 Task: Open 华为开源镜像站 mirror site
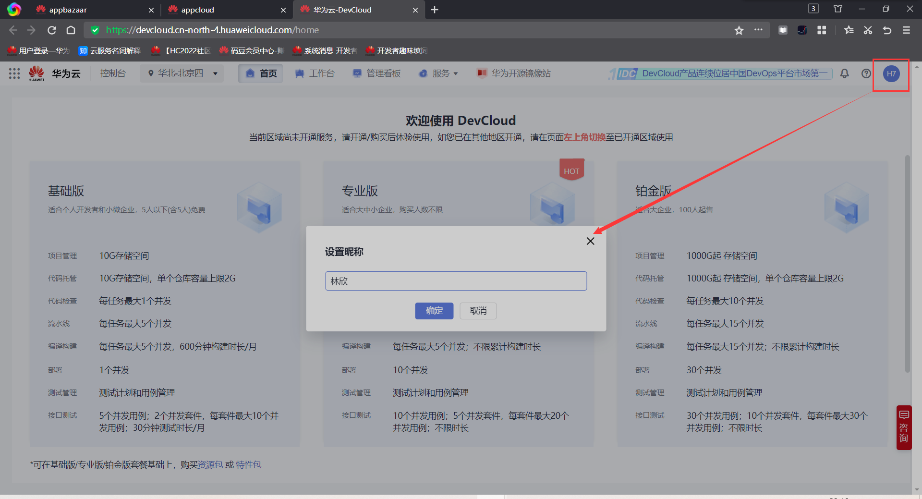point(514,73)
